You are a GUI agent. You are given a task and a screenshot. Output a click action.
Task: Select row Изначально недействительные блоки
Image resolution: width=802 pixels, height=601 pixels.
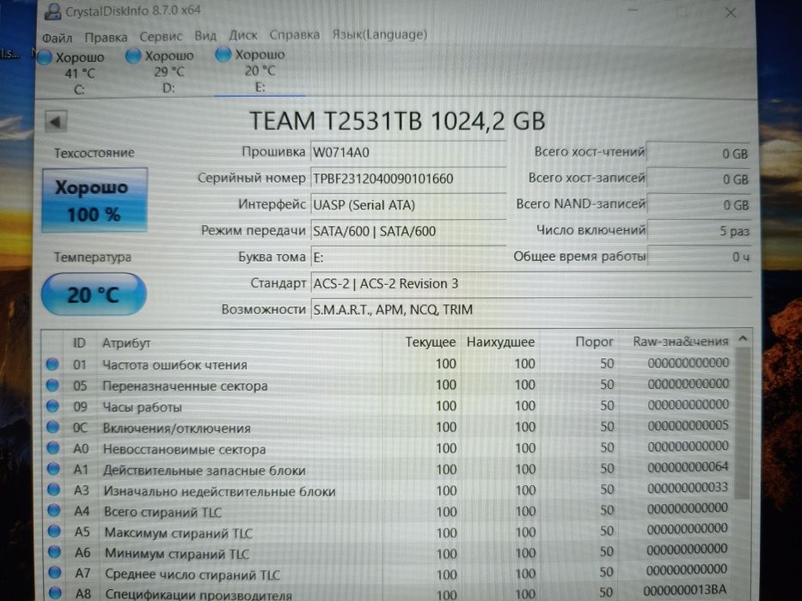(389, 489)
